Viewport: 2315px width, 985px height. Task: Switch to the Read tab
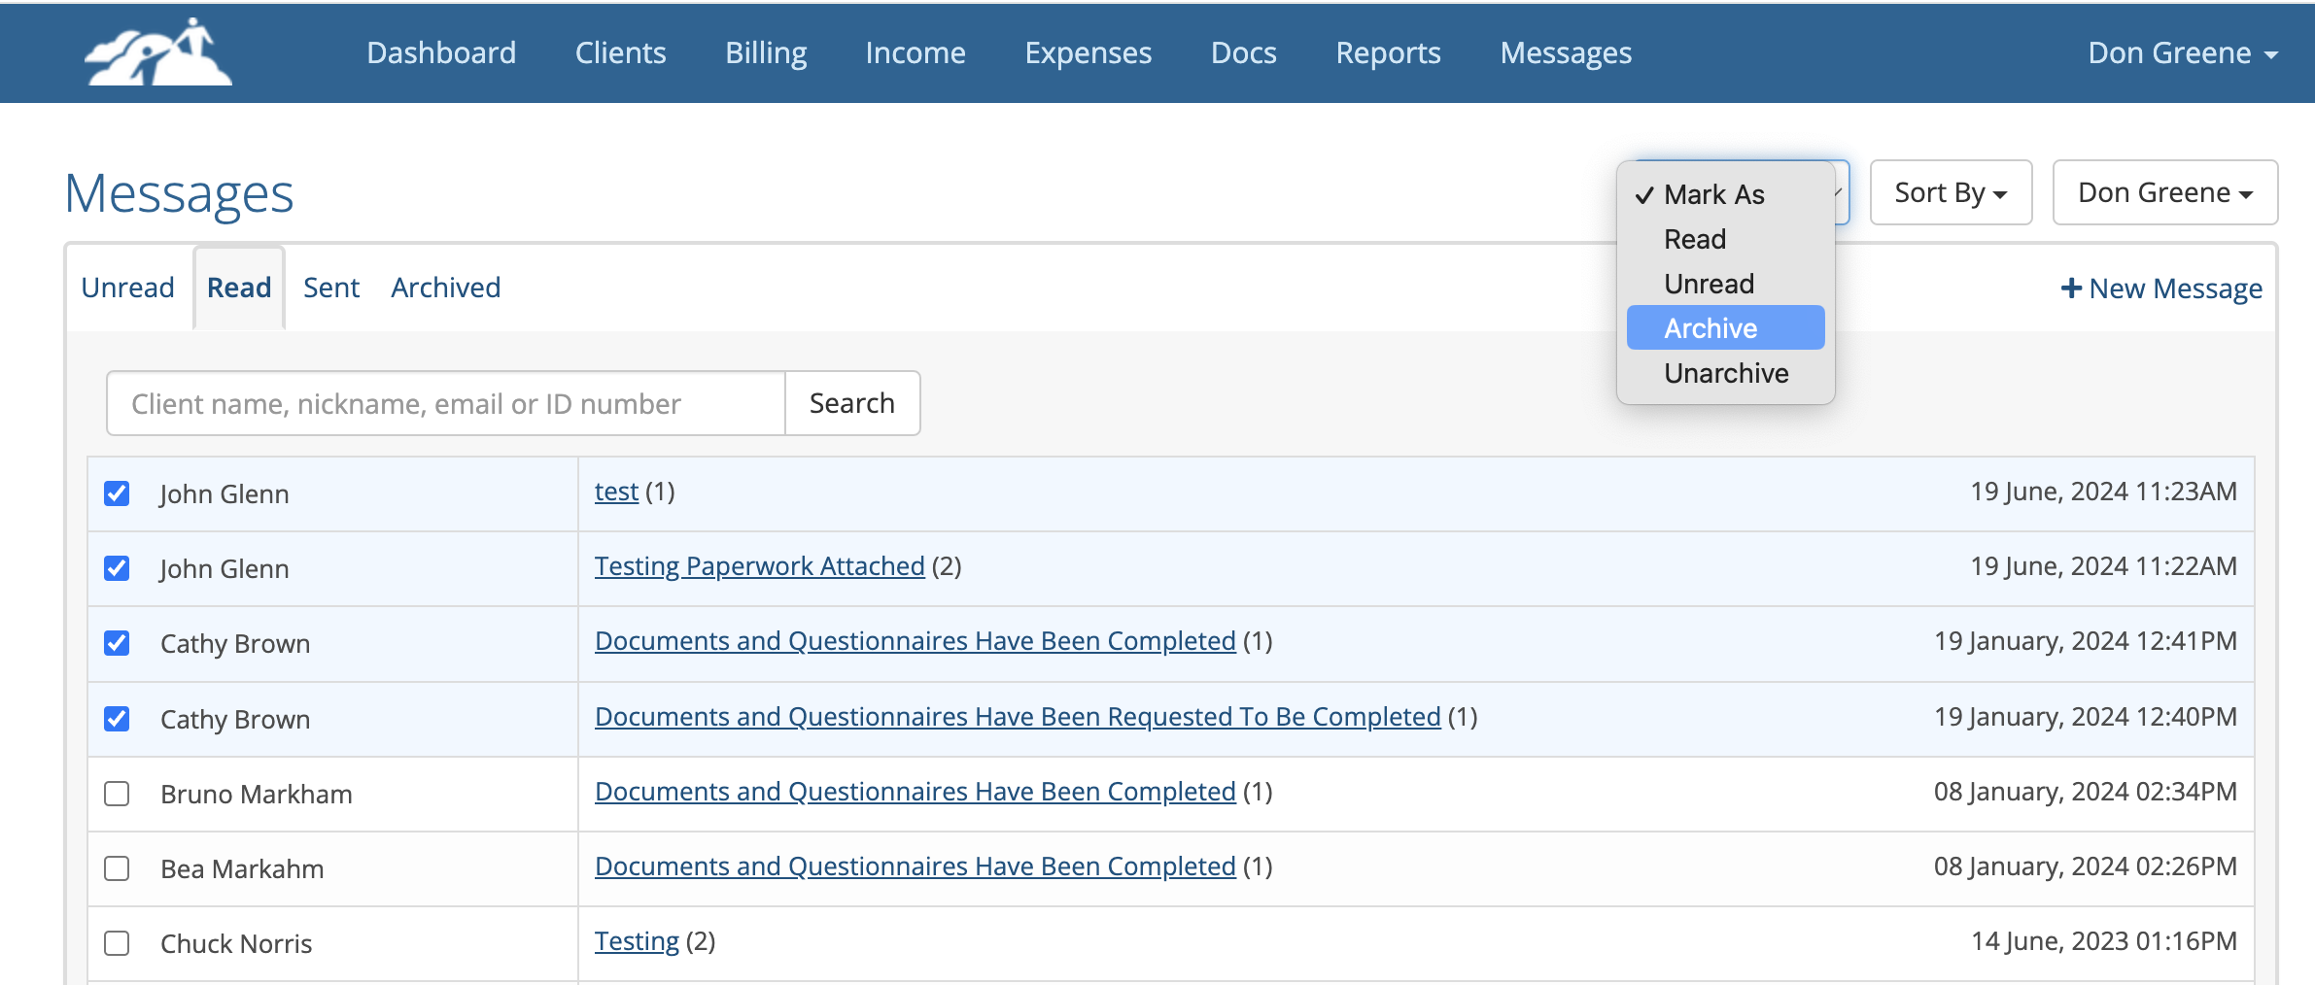point(239,288)
